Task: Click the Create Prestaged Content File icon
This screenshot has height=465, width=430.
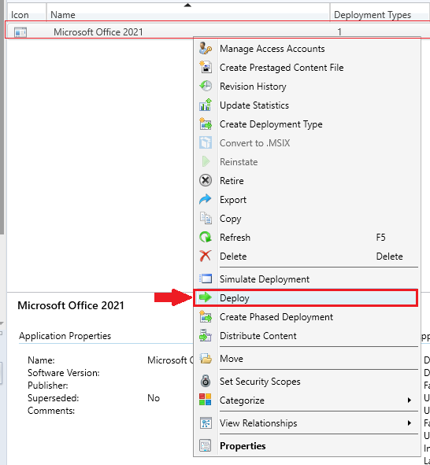Action: click(206, 68)
